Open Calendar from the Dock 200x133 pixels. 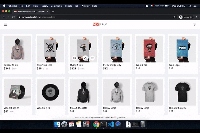tap(71, 124)
